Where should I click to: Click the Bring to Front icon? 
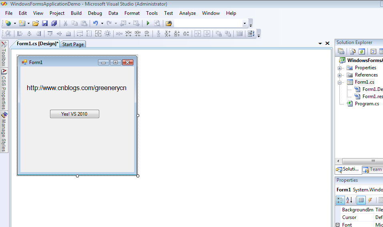pyautogui.click(x=219, y=34)
